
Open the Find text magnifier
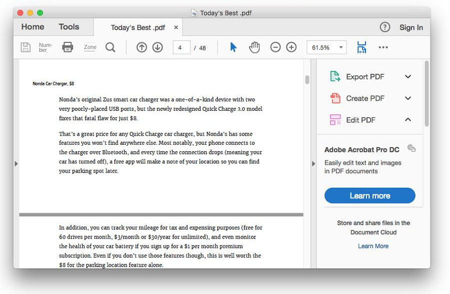110,47
